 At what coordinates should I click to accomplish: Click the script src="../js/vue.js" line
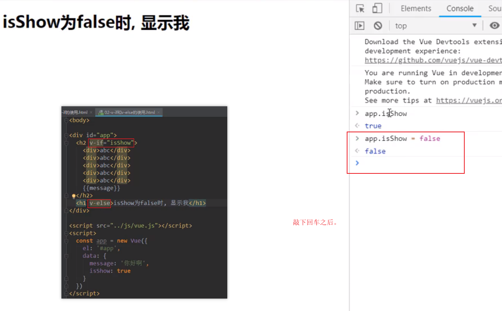click(130, 226)
